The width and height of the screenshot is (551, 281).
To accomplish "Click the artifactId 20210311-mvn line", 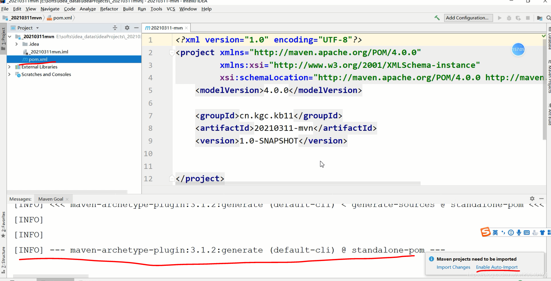I will (x=286, y=128).
